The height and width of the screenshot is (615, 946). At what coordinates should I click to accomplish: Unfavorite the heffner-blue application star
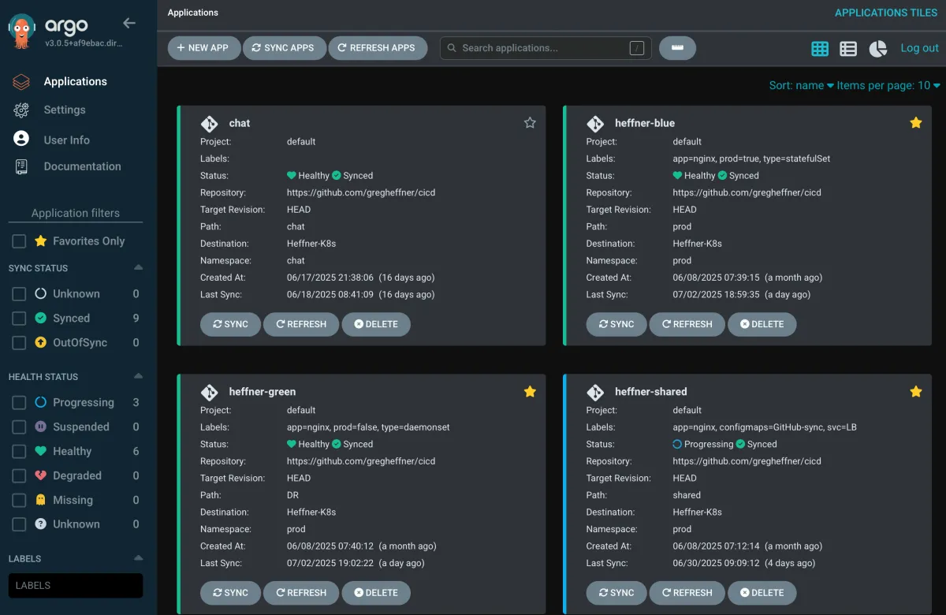(915, 123)
